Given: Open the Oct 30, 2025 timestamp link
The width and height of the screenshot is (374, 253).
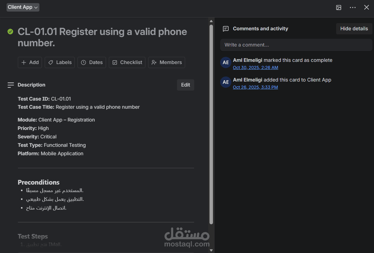Looking at the screenshot, I should tap(255, 67).
